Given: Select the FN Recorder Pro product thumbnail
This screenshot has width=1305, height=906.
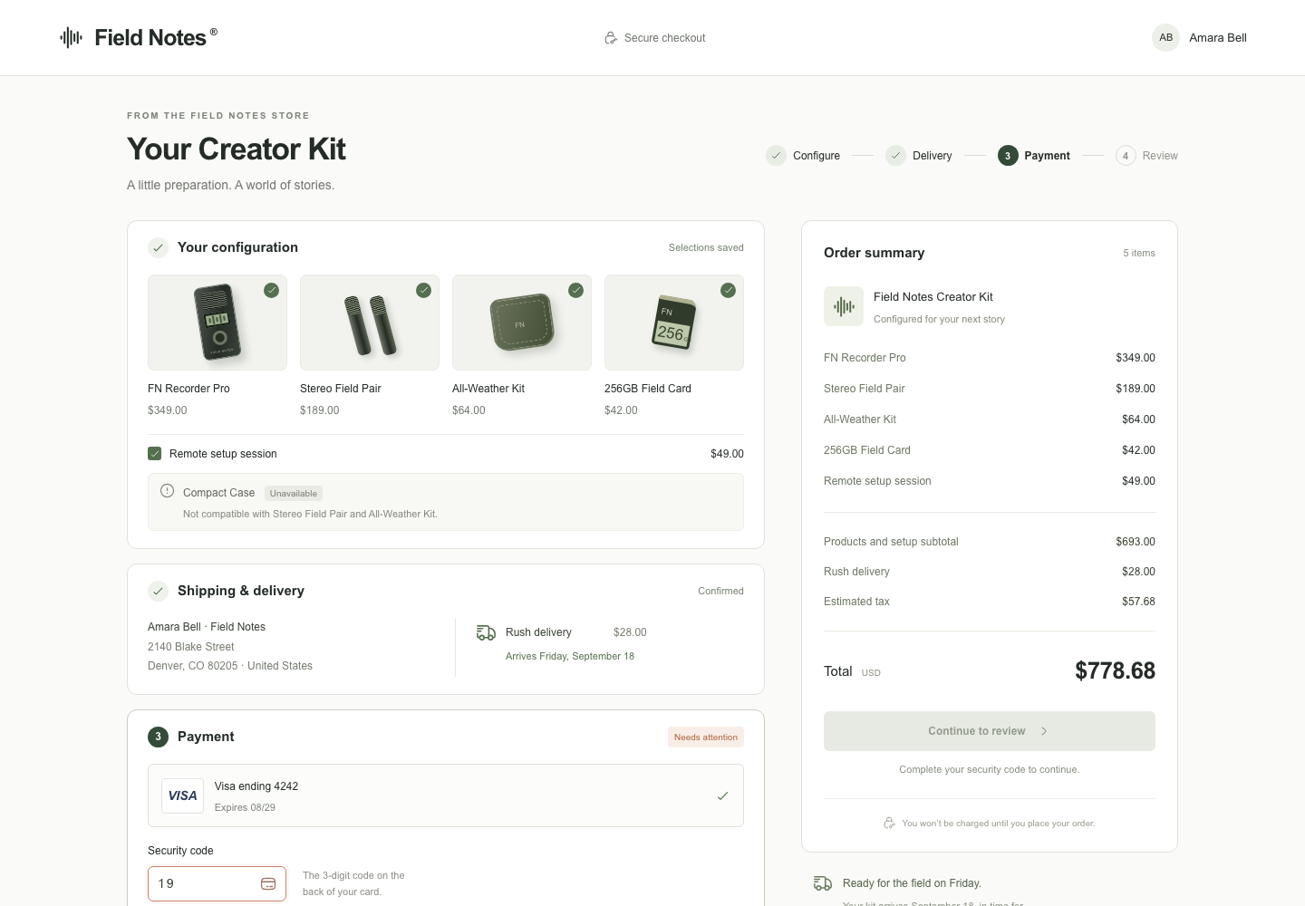Looking at the screenshot, I should tap(217, 323).
